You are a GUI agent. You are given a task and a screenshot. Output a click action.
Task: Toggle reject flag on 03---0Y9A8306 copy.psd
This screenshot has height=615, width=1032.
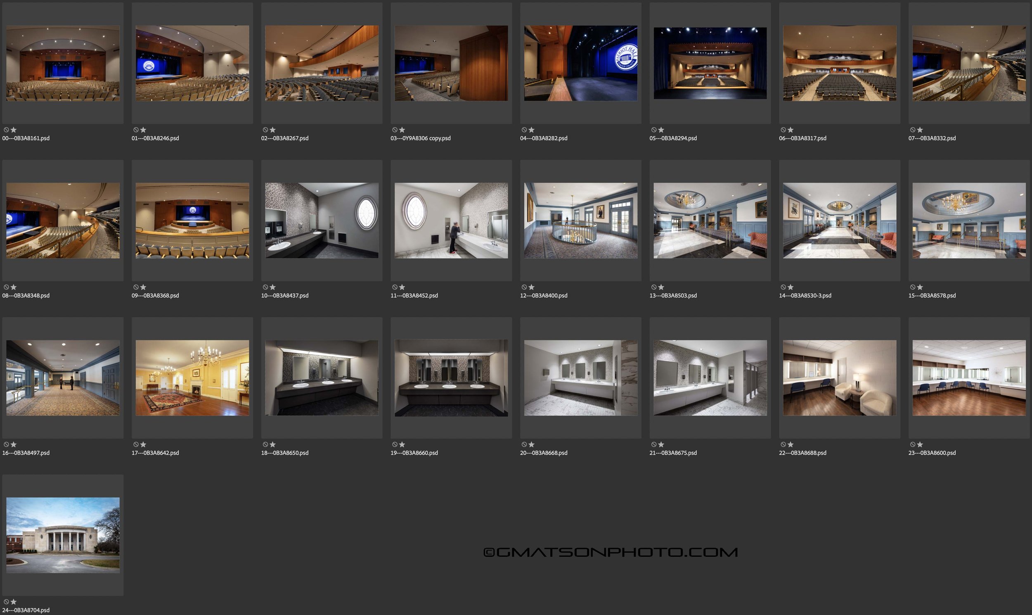[395, 130]
